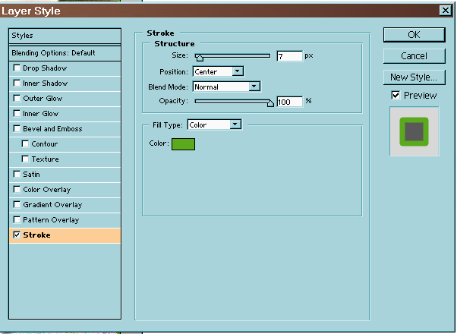Image resolution: width=457 pixels, height=334 pixels.
Task: Select the Styles list header
Action: [65, 36]
